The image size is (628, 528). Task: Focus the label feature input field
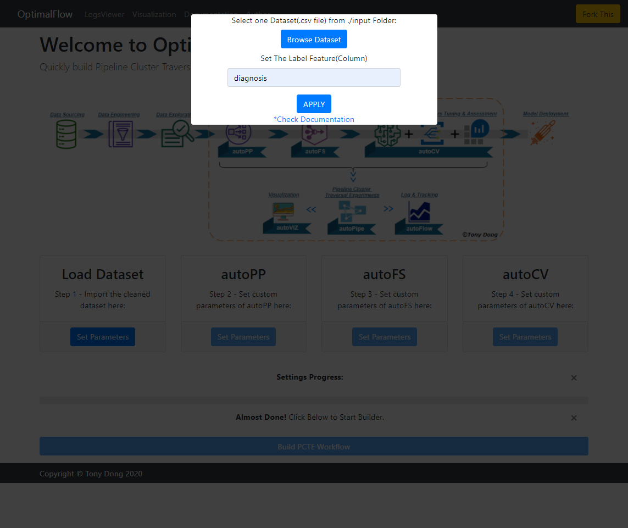(314, 77)
